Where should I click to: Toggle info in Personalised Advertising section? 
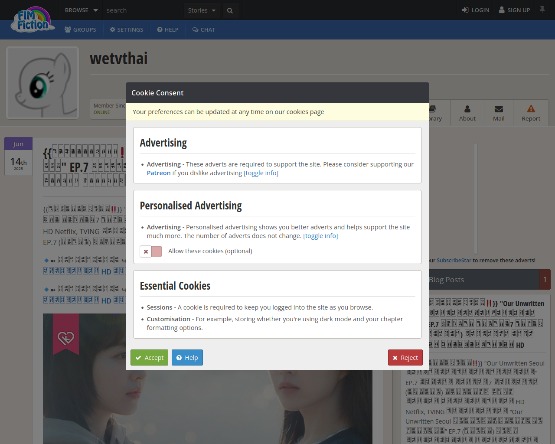click(x=320, y=236)
